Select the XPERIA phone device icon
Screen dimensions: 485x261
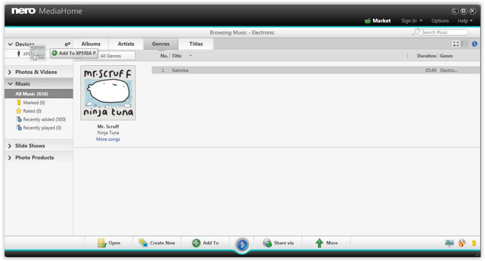(19, 54)
